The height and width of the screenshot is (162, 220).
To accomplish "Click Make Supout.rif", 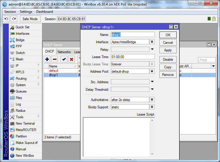I will tap(25, 143).
